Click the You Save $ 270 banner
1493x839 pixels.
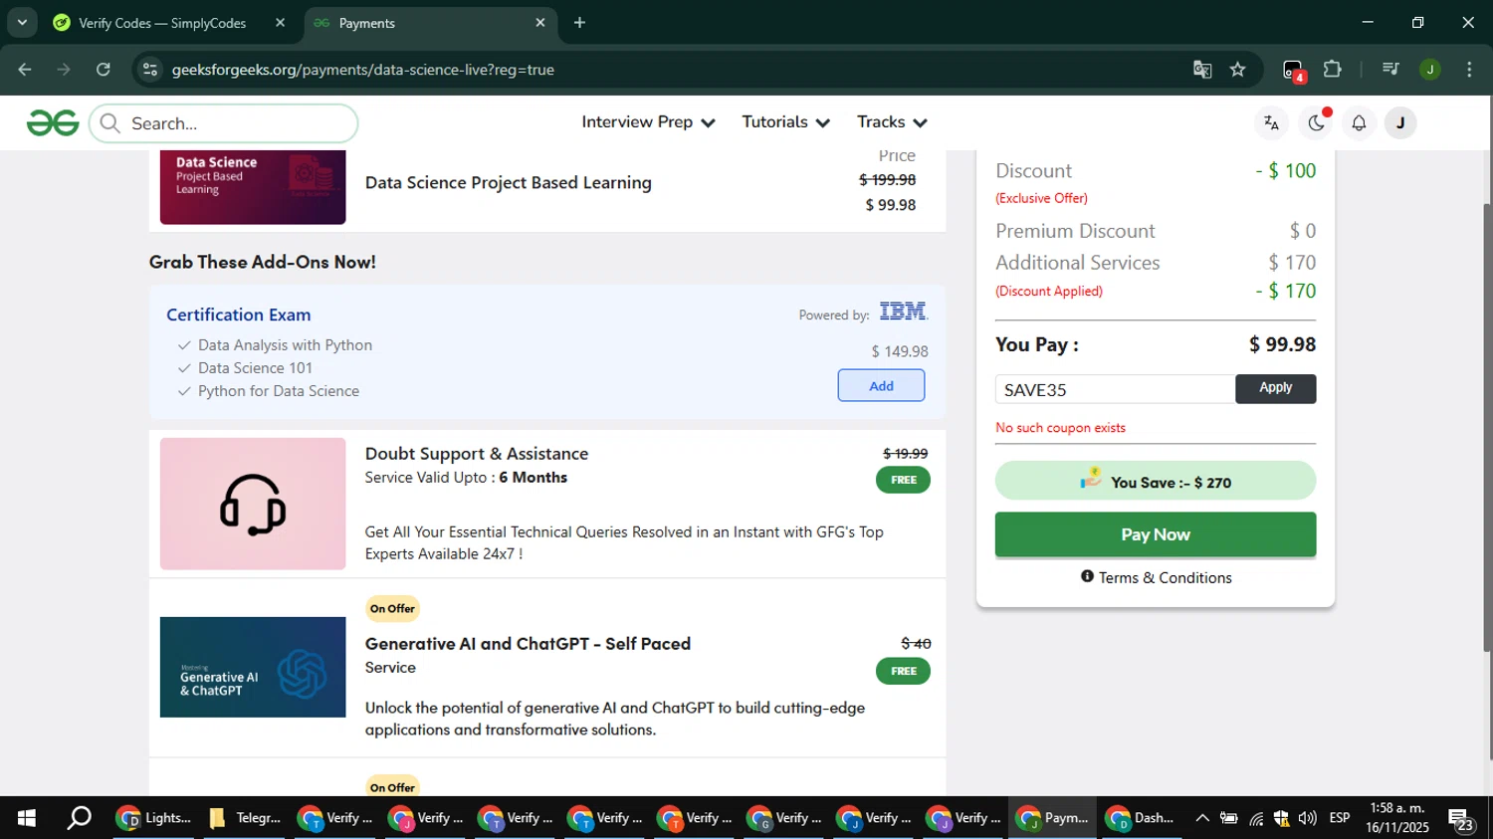pyautogui.click(x=1155, y=481)
